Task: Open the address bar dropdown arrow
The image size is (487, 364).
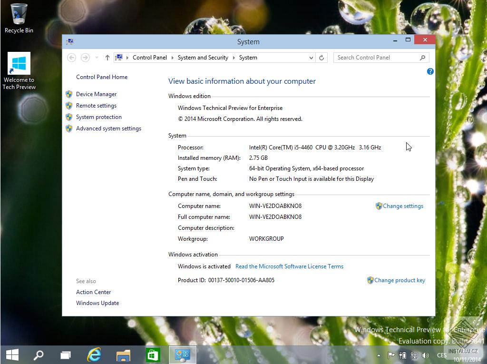Action: pyautogui.click(x=311, y=57)
